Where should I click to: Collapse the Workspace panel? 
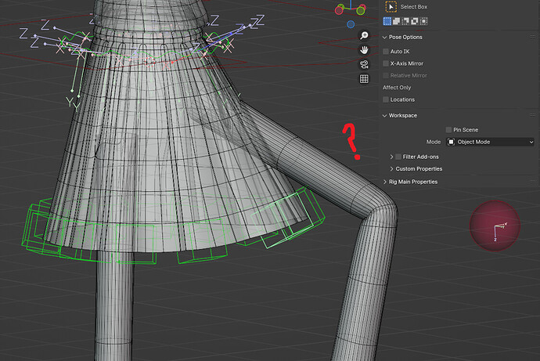point(385,116)
